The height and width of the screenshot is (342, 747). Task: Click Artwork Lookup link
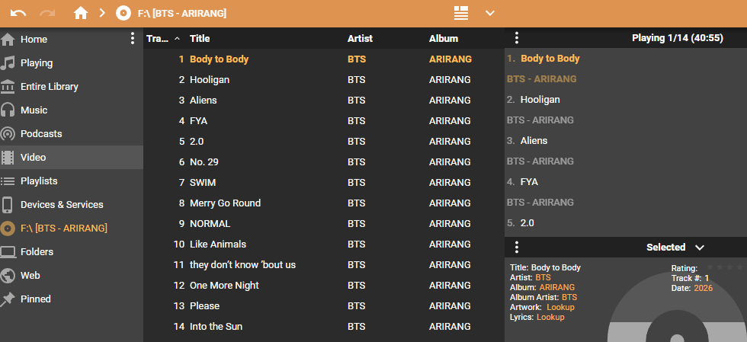pos(560,307)
